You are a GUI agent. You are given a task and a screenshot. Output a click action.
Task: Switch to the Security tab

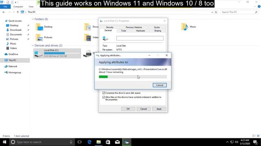pos(110,27)
